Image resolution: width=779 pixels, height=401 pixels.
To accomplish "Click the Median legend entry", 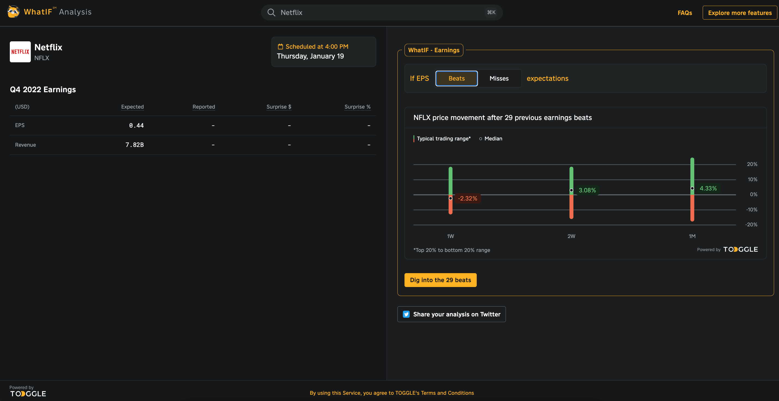I will point(491,138).
